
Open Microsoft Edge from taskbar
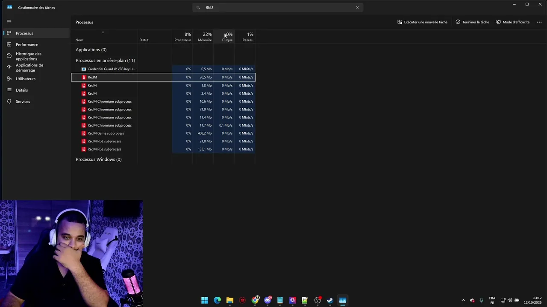217,300
